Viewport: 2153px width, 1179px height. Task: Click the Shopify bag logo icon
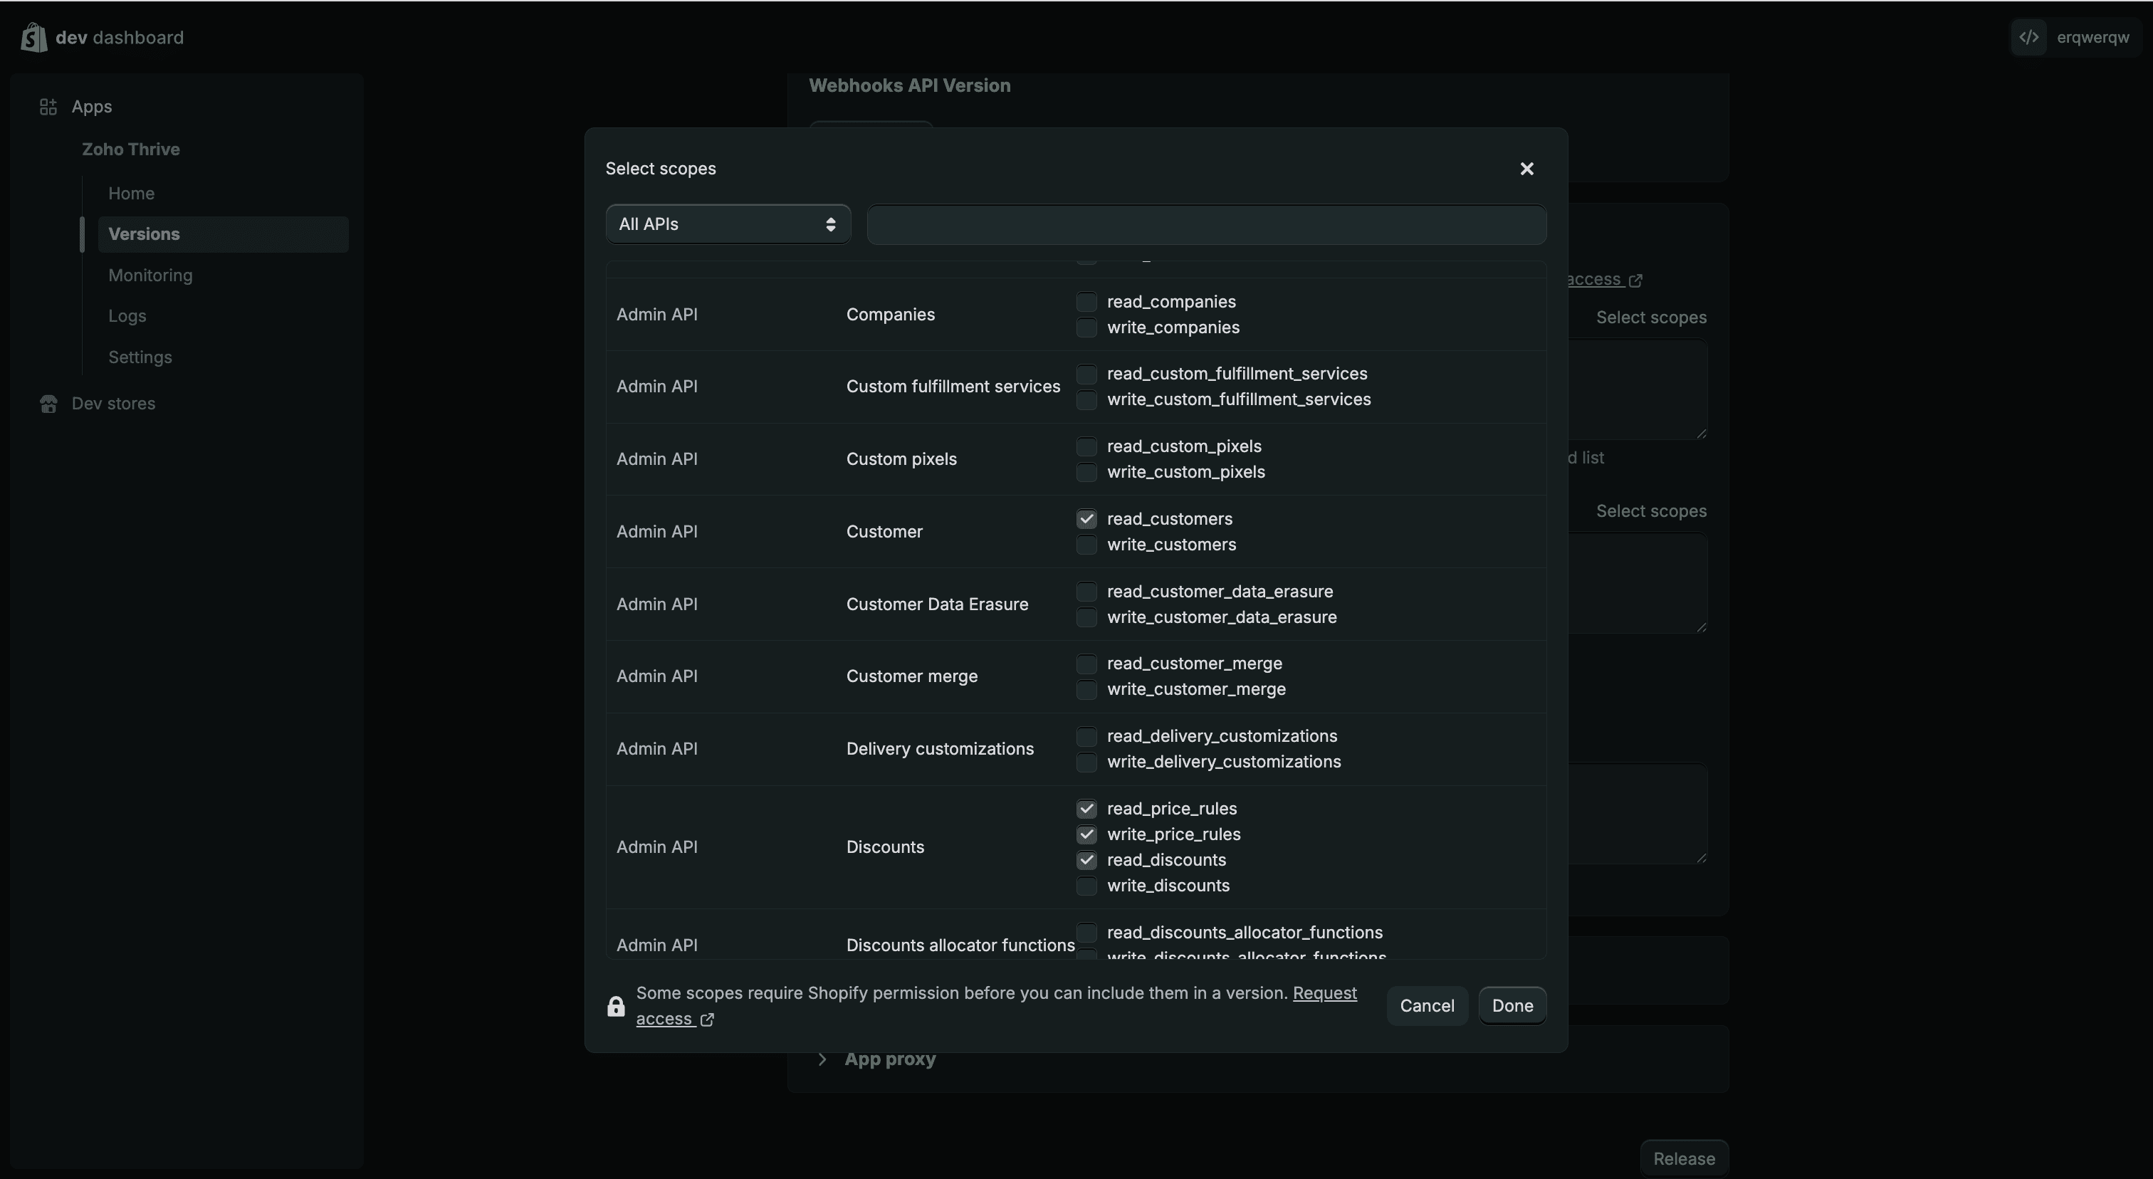(x=33, y=38)
